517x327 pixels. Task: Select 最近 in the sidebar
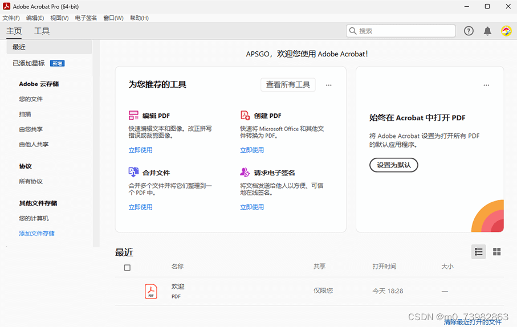click(49, 47)
